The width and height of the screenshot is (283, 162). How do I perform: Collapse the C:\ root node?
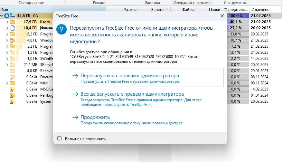click(2, 16)
